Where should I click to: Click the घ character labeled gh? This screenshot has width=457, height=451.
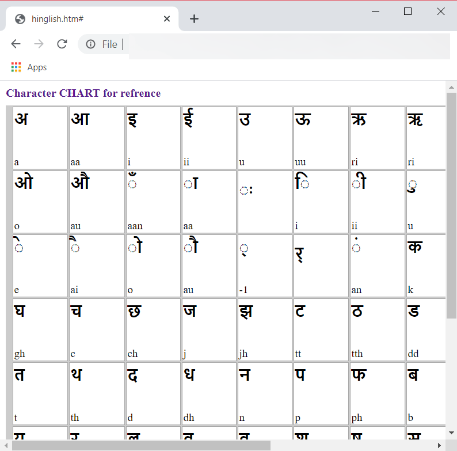(x=20, y=310)
